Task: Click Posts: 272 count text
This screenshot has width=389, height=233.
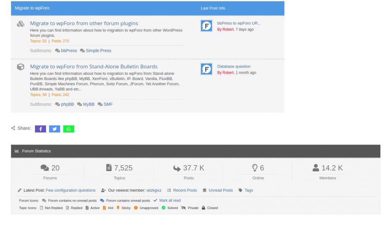Action: pyautogui.click(x=60, y=41)
